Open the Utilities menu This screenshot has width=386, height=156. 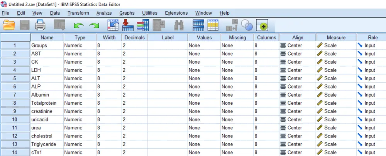click(x=150, y=13)
